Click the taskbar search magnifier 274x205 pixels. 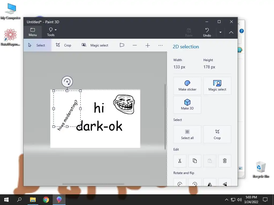(19, 200)
